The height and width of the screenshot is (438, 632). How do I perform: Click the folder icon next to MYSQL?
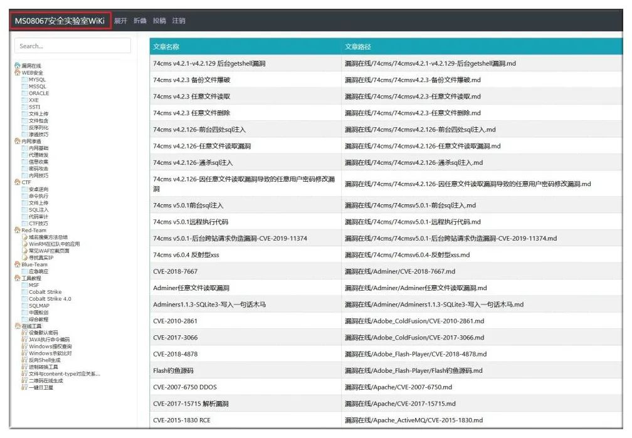pyautogui.click(x=24, y=80)
